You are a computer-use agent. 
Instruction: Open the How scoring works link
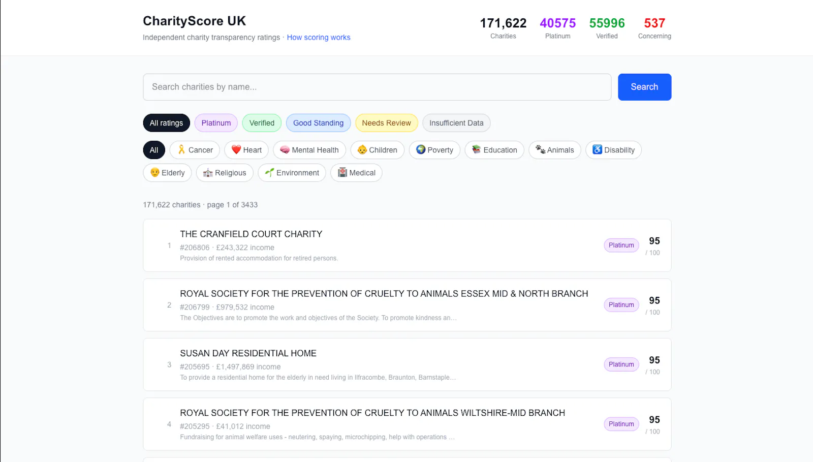click(319, 38)
